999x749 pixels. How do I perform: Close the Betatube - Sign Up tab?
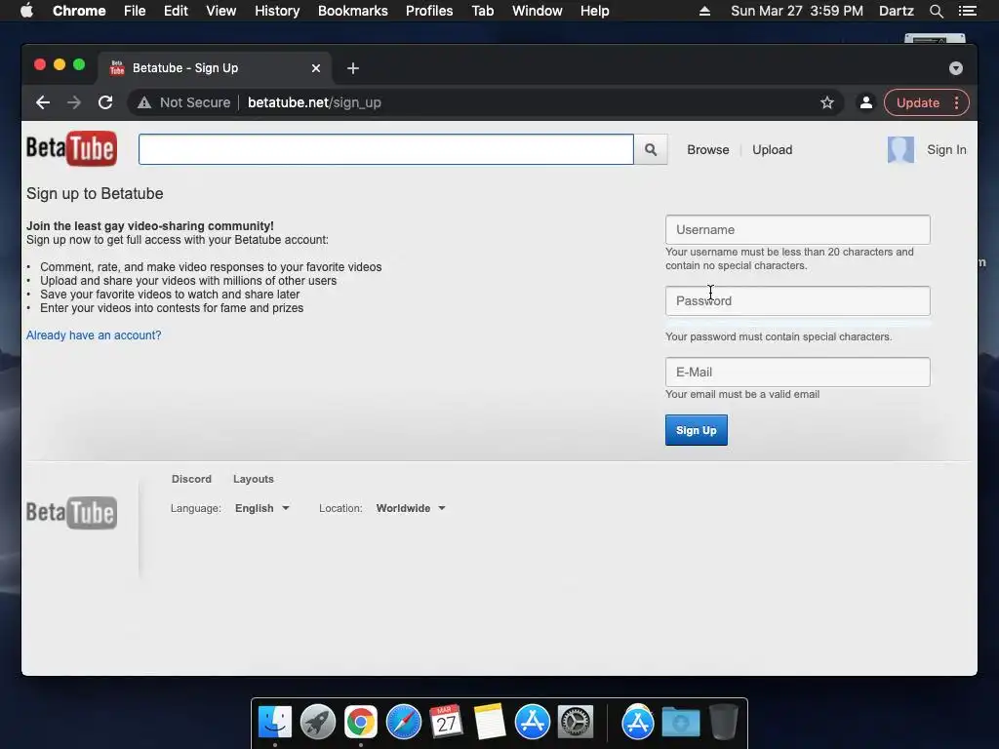(316, 68)
